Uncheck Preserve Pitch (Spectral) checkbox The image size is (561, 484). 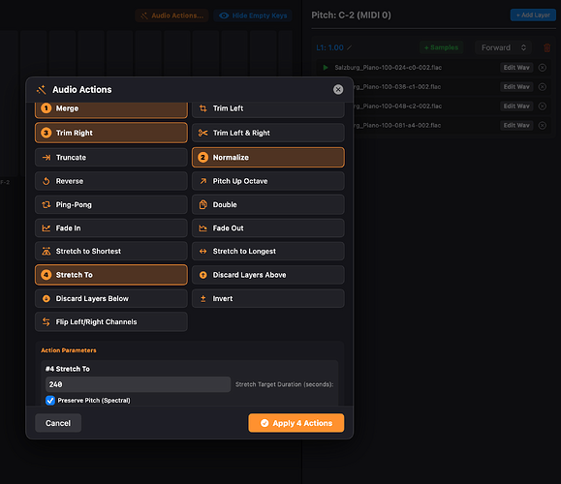(x=50, y=401)
